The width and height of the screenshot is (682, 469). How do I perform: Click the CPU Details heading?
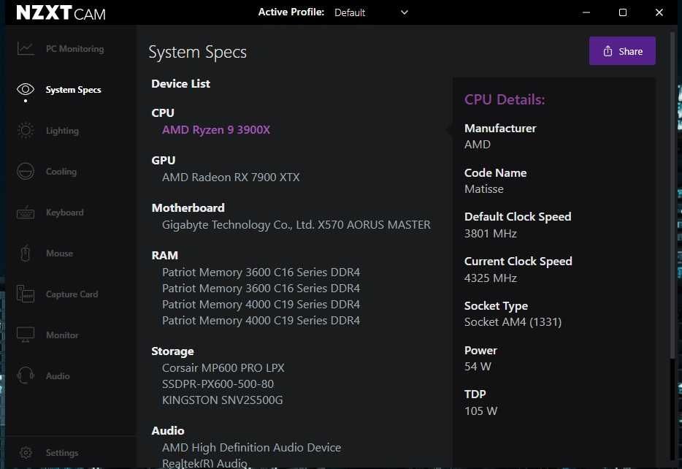click(x=505, y=99)
